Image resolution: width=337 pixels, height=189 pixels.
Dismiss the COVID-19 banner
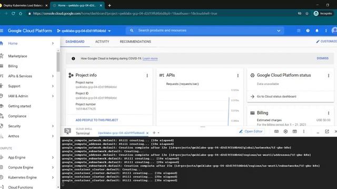click(322, 58)
